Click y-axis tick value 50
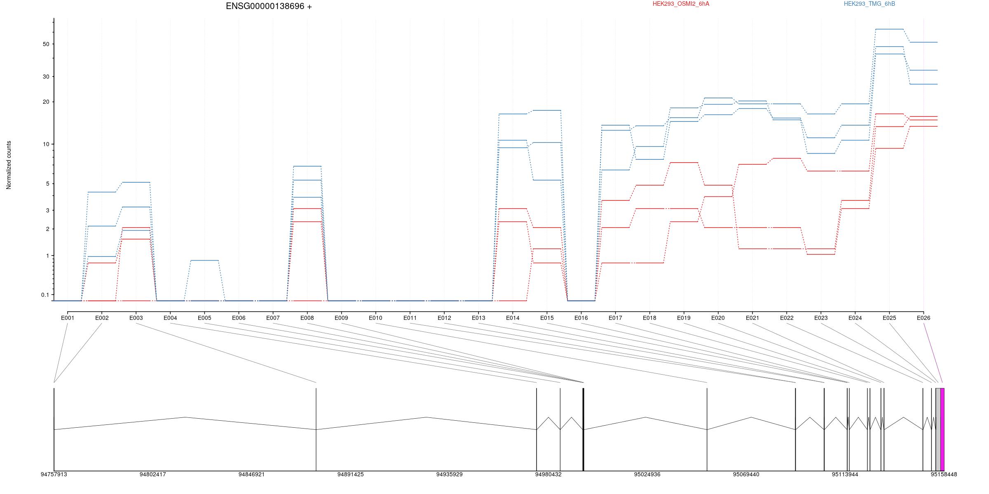989x494 pixels. point(46,44)
